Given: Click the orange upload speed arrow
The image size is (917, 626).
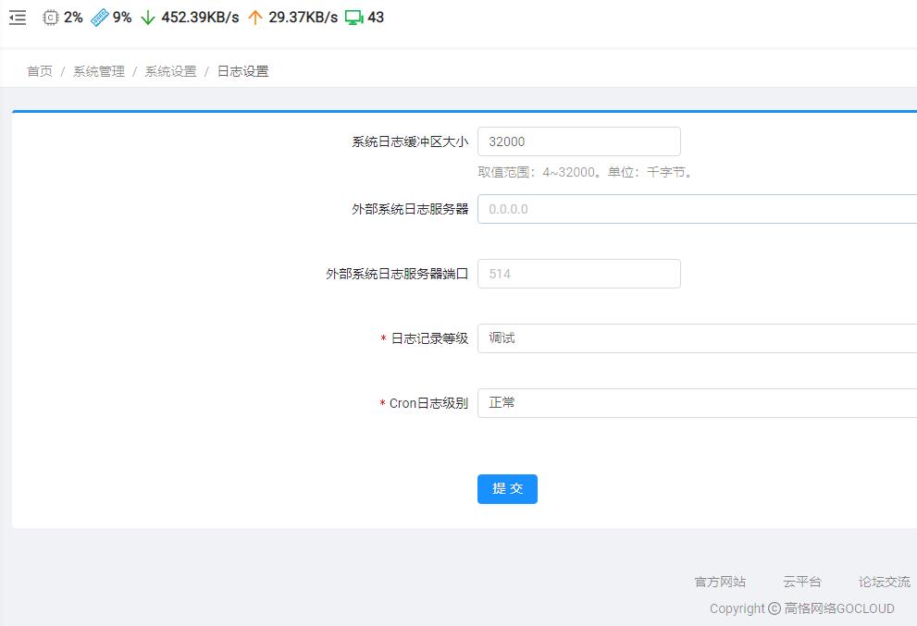Looking at the screenshot, I should point(255,18).
